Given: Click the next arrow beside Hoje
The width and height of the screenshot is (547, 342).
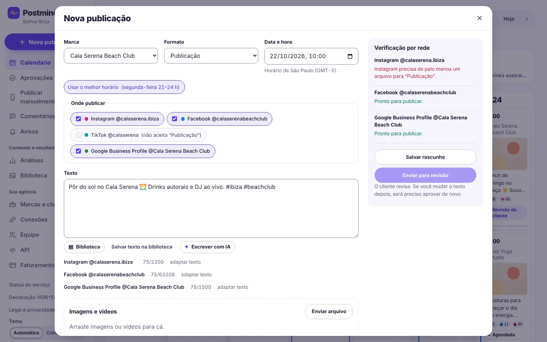Looking at the screenshot, I should click(527, 19).
